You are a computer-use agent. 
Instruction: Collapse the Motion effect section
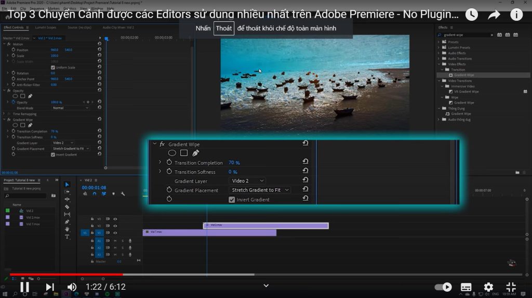pyautogui.click(x=4, y=44)
